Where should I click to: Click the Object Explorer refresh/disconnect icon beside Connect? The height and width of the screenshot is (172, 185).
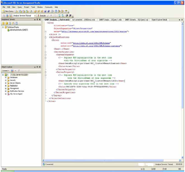[12, 71]
